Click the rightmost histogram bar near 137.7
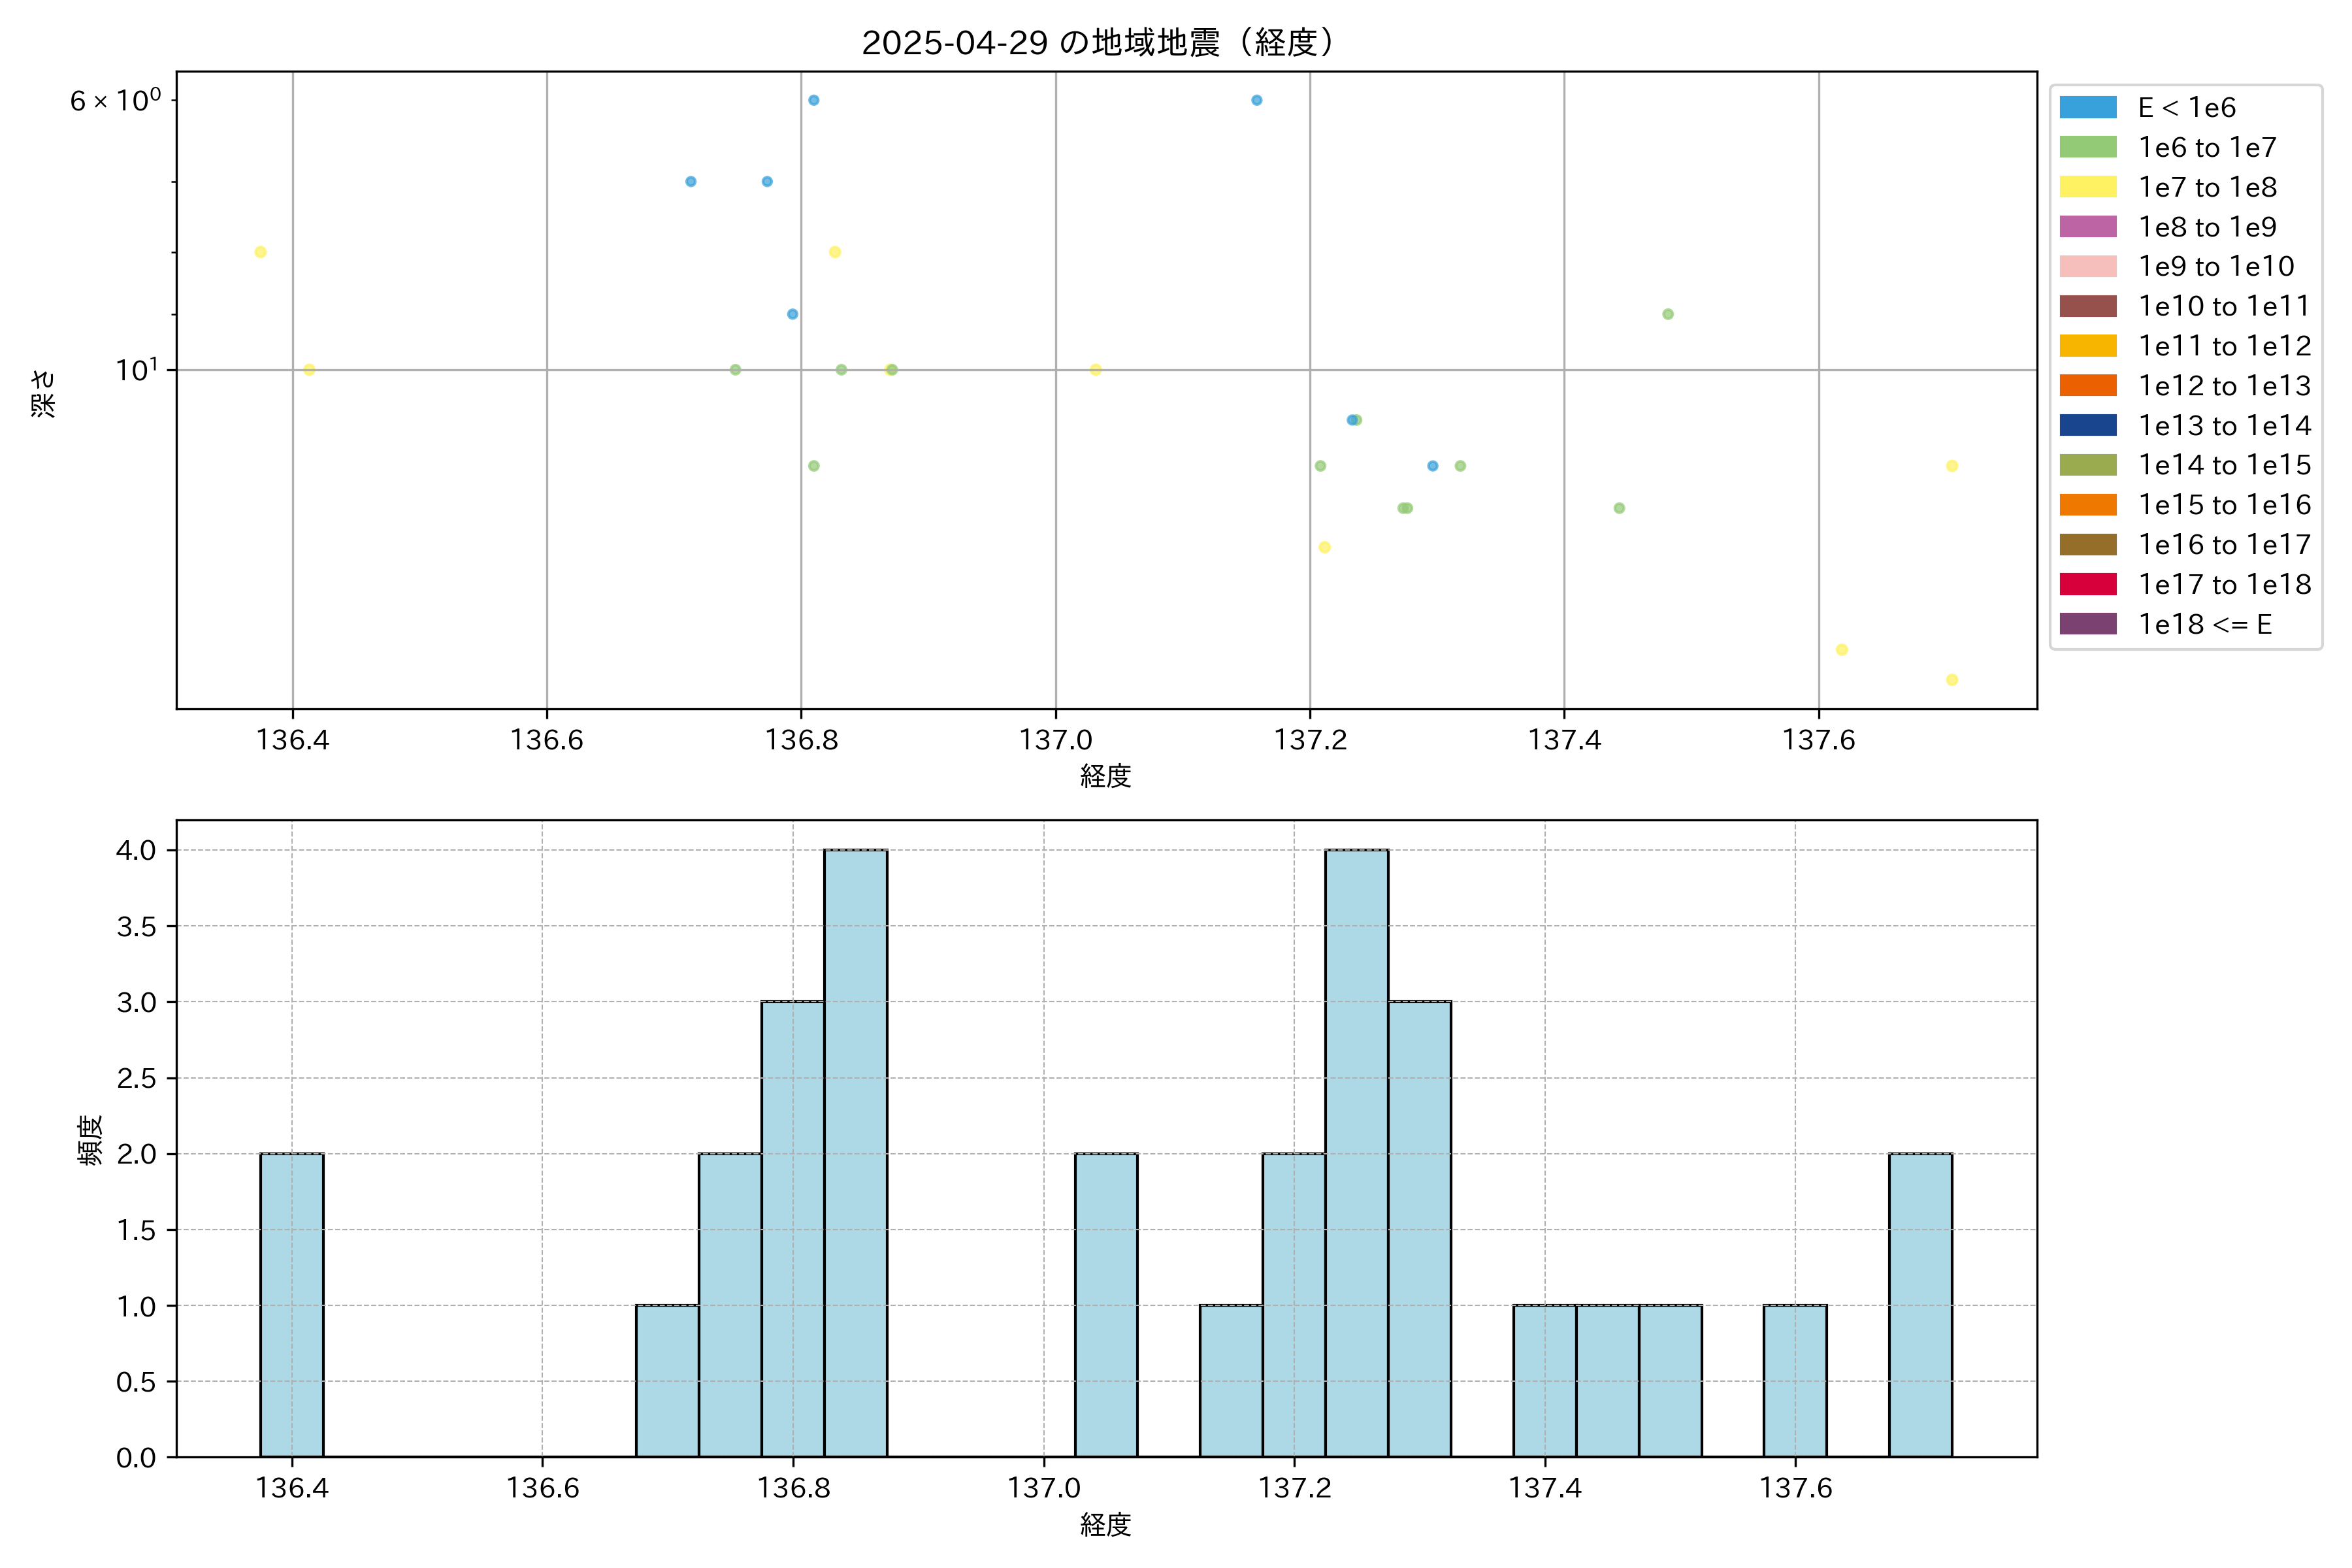This screenshot has width=2352, height=1568. point(1920,1305)
